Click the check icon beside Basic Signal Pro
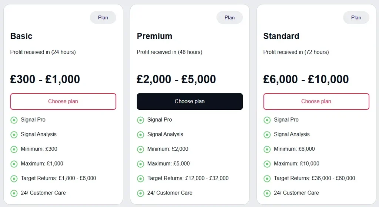Image resolution: width=379 pixels, height=207 pixels. (14, 120)
